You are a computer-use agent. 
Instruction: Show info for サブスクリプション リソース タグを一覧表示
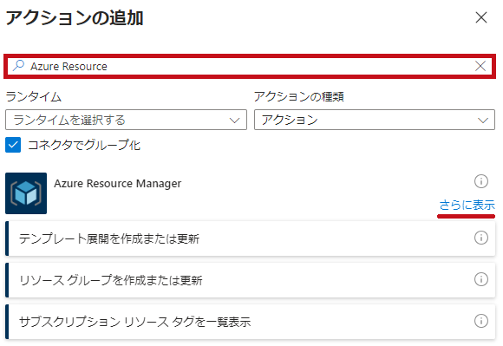coord(480,321)
